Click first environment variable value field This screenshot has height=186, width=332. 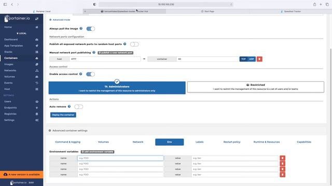coord(235,158)
